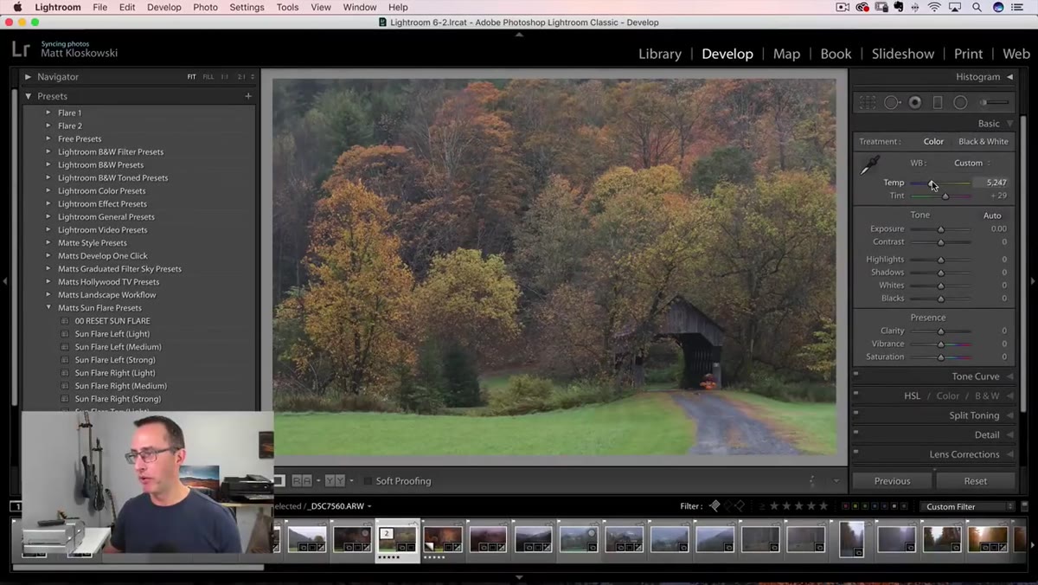Select the Adjustment Brush tool
This screenshot has width=1038, height=585.
click(x=994, y=102)
